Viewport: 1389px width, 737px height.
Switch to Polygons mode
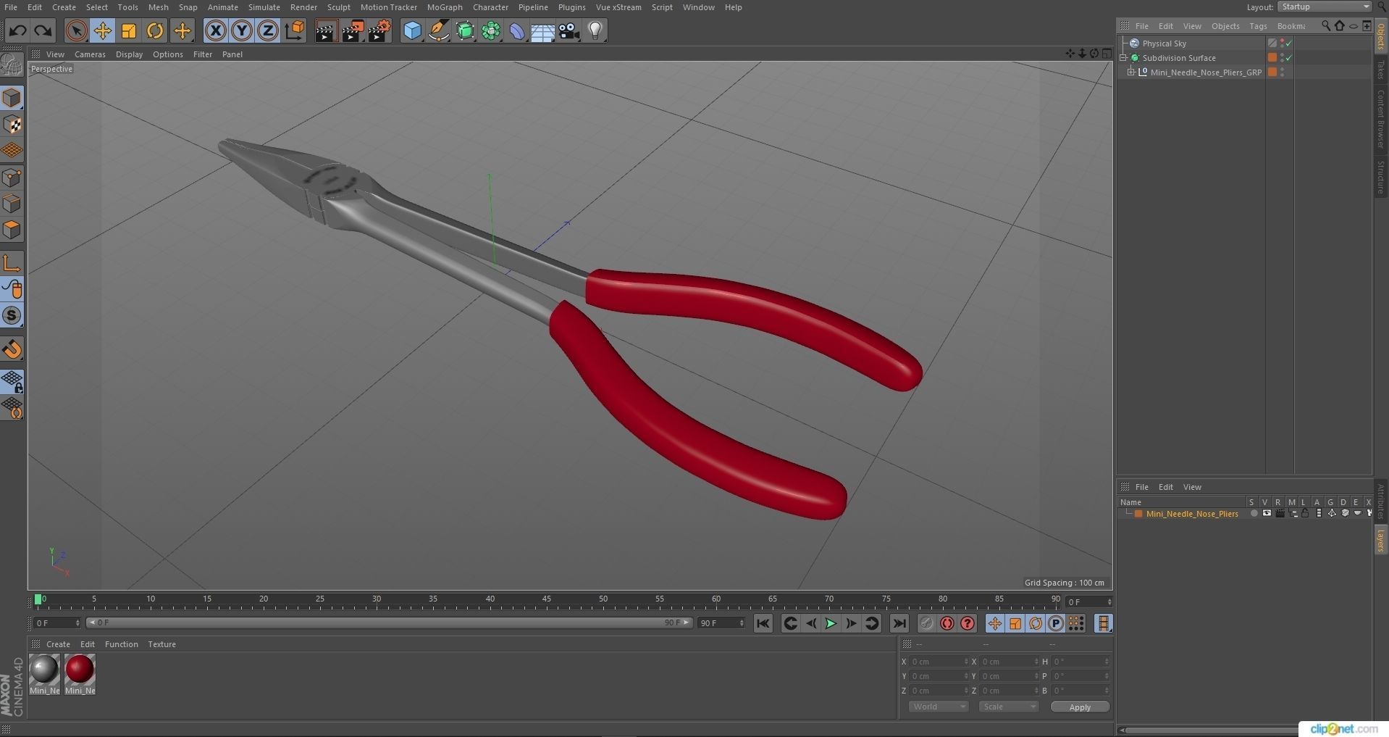tap(12, 230)
